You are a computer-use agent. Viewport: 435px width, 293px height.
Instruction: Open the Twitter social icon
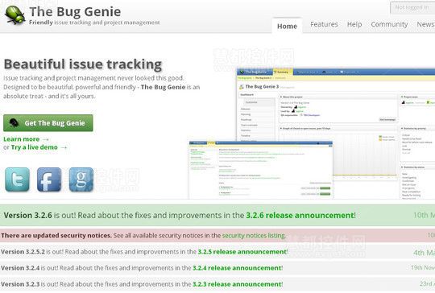coord(17,180)
